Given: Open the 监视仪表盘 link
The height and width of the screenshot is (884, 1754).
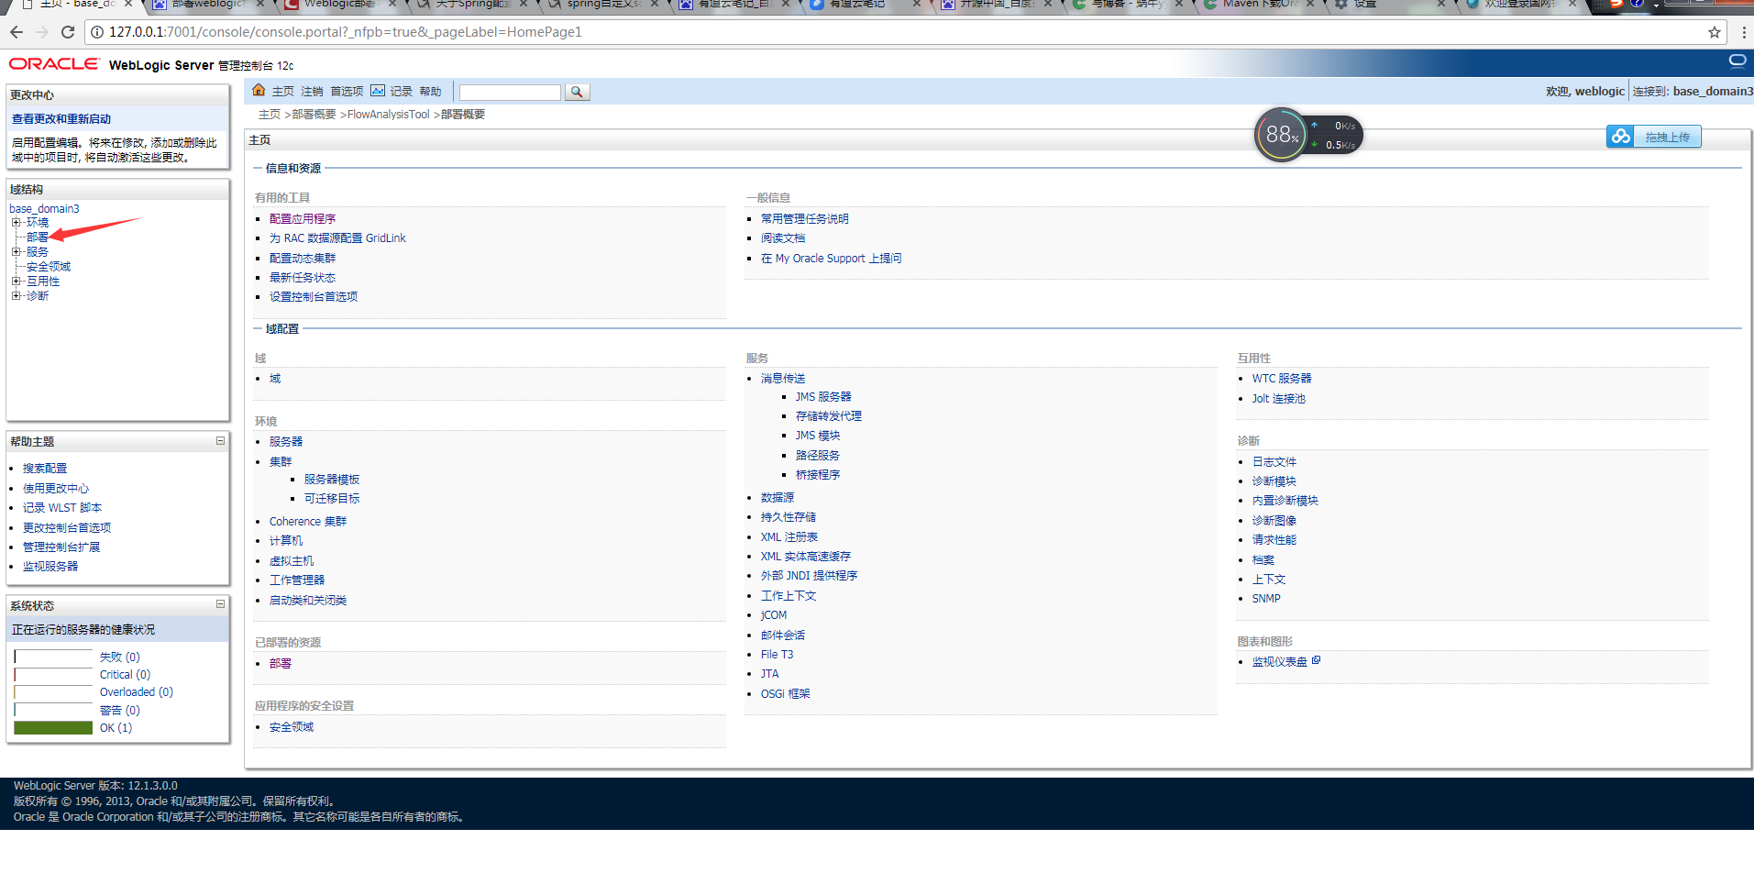Looking at the screenshot, I should coord(1280,662).
